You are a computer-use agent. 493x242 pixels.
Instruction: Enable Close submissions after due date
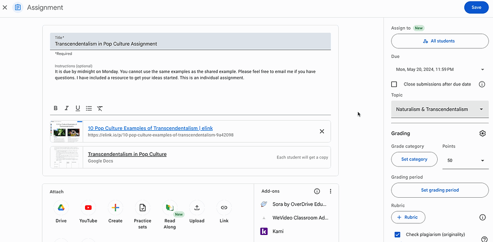(394, 84)
